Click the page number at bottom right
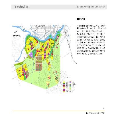 click(103, 108)
